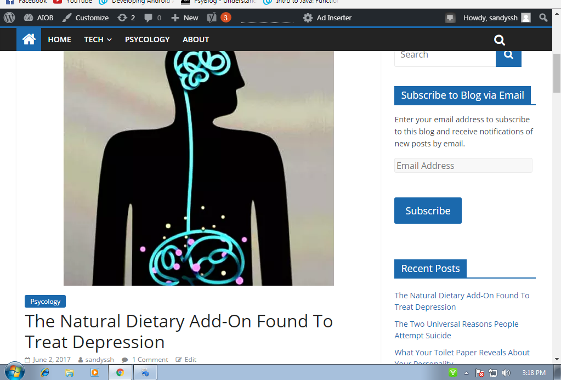The width and height of the screenshot is (561, 380).
Task: Focus the Email Address field
Action: (x=463, y=165)
